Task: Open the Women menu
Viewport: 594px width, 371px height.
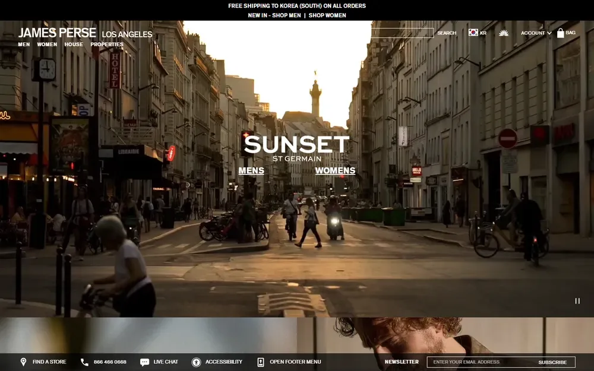Action: 47,45
